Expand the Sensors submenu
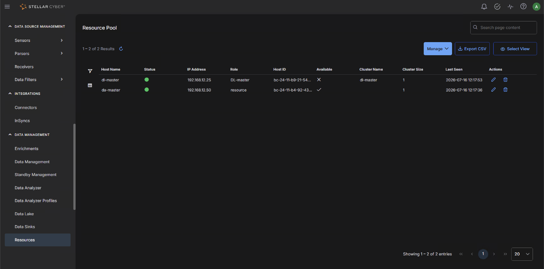544x269 pixels. [62, 40]
